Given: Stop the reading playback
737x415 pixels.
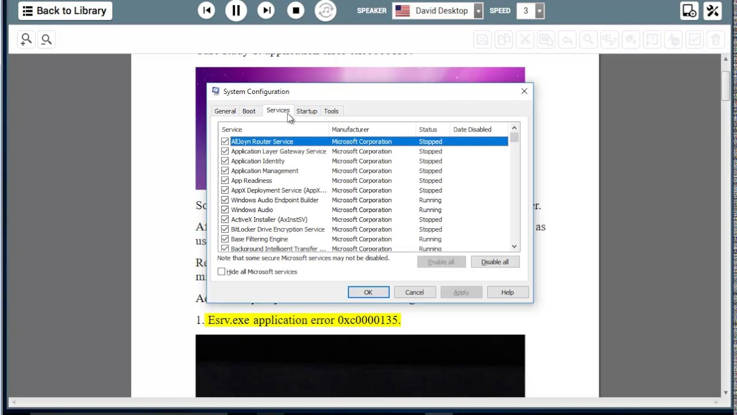Looking at the screenshot, I should (x=296, y=10).
